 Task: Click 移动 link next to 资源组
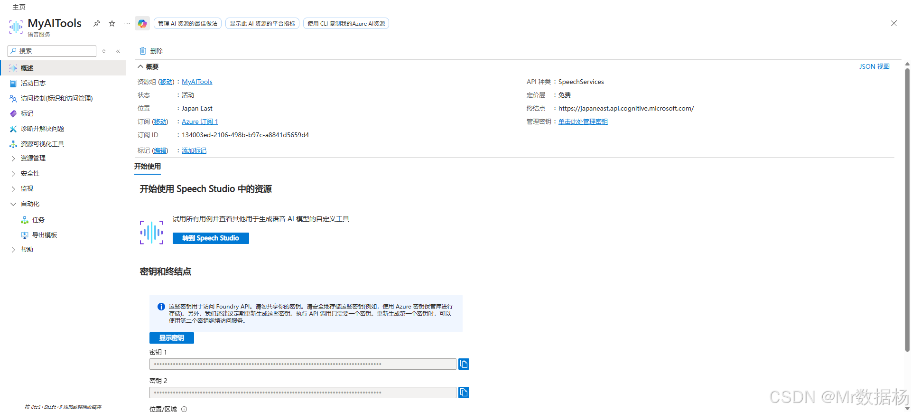(x=166, y=82)
